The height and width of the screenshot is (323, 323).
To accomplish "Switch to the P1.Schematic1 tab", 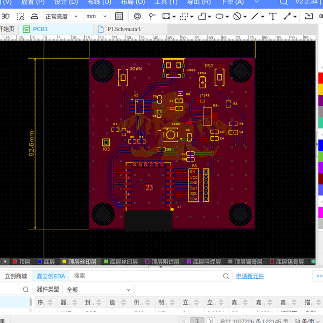I will pos(130,29).
